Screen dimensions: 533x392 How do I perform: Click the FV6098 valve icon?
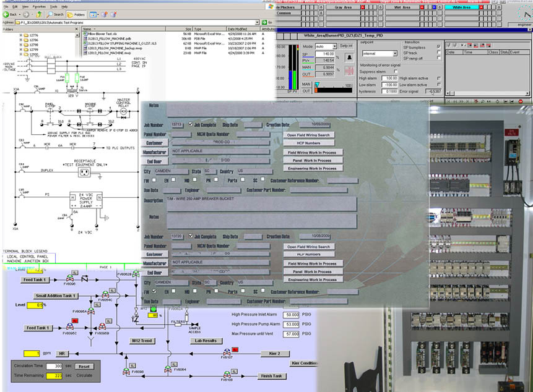[x=126, y=371]
